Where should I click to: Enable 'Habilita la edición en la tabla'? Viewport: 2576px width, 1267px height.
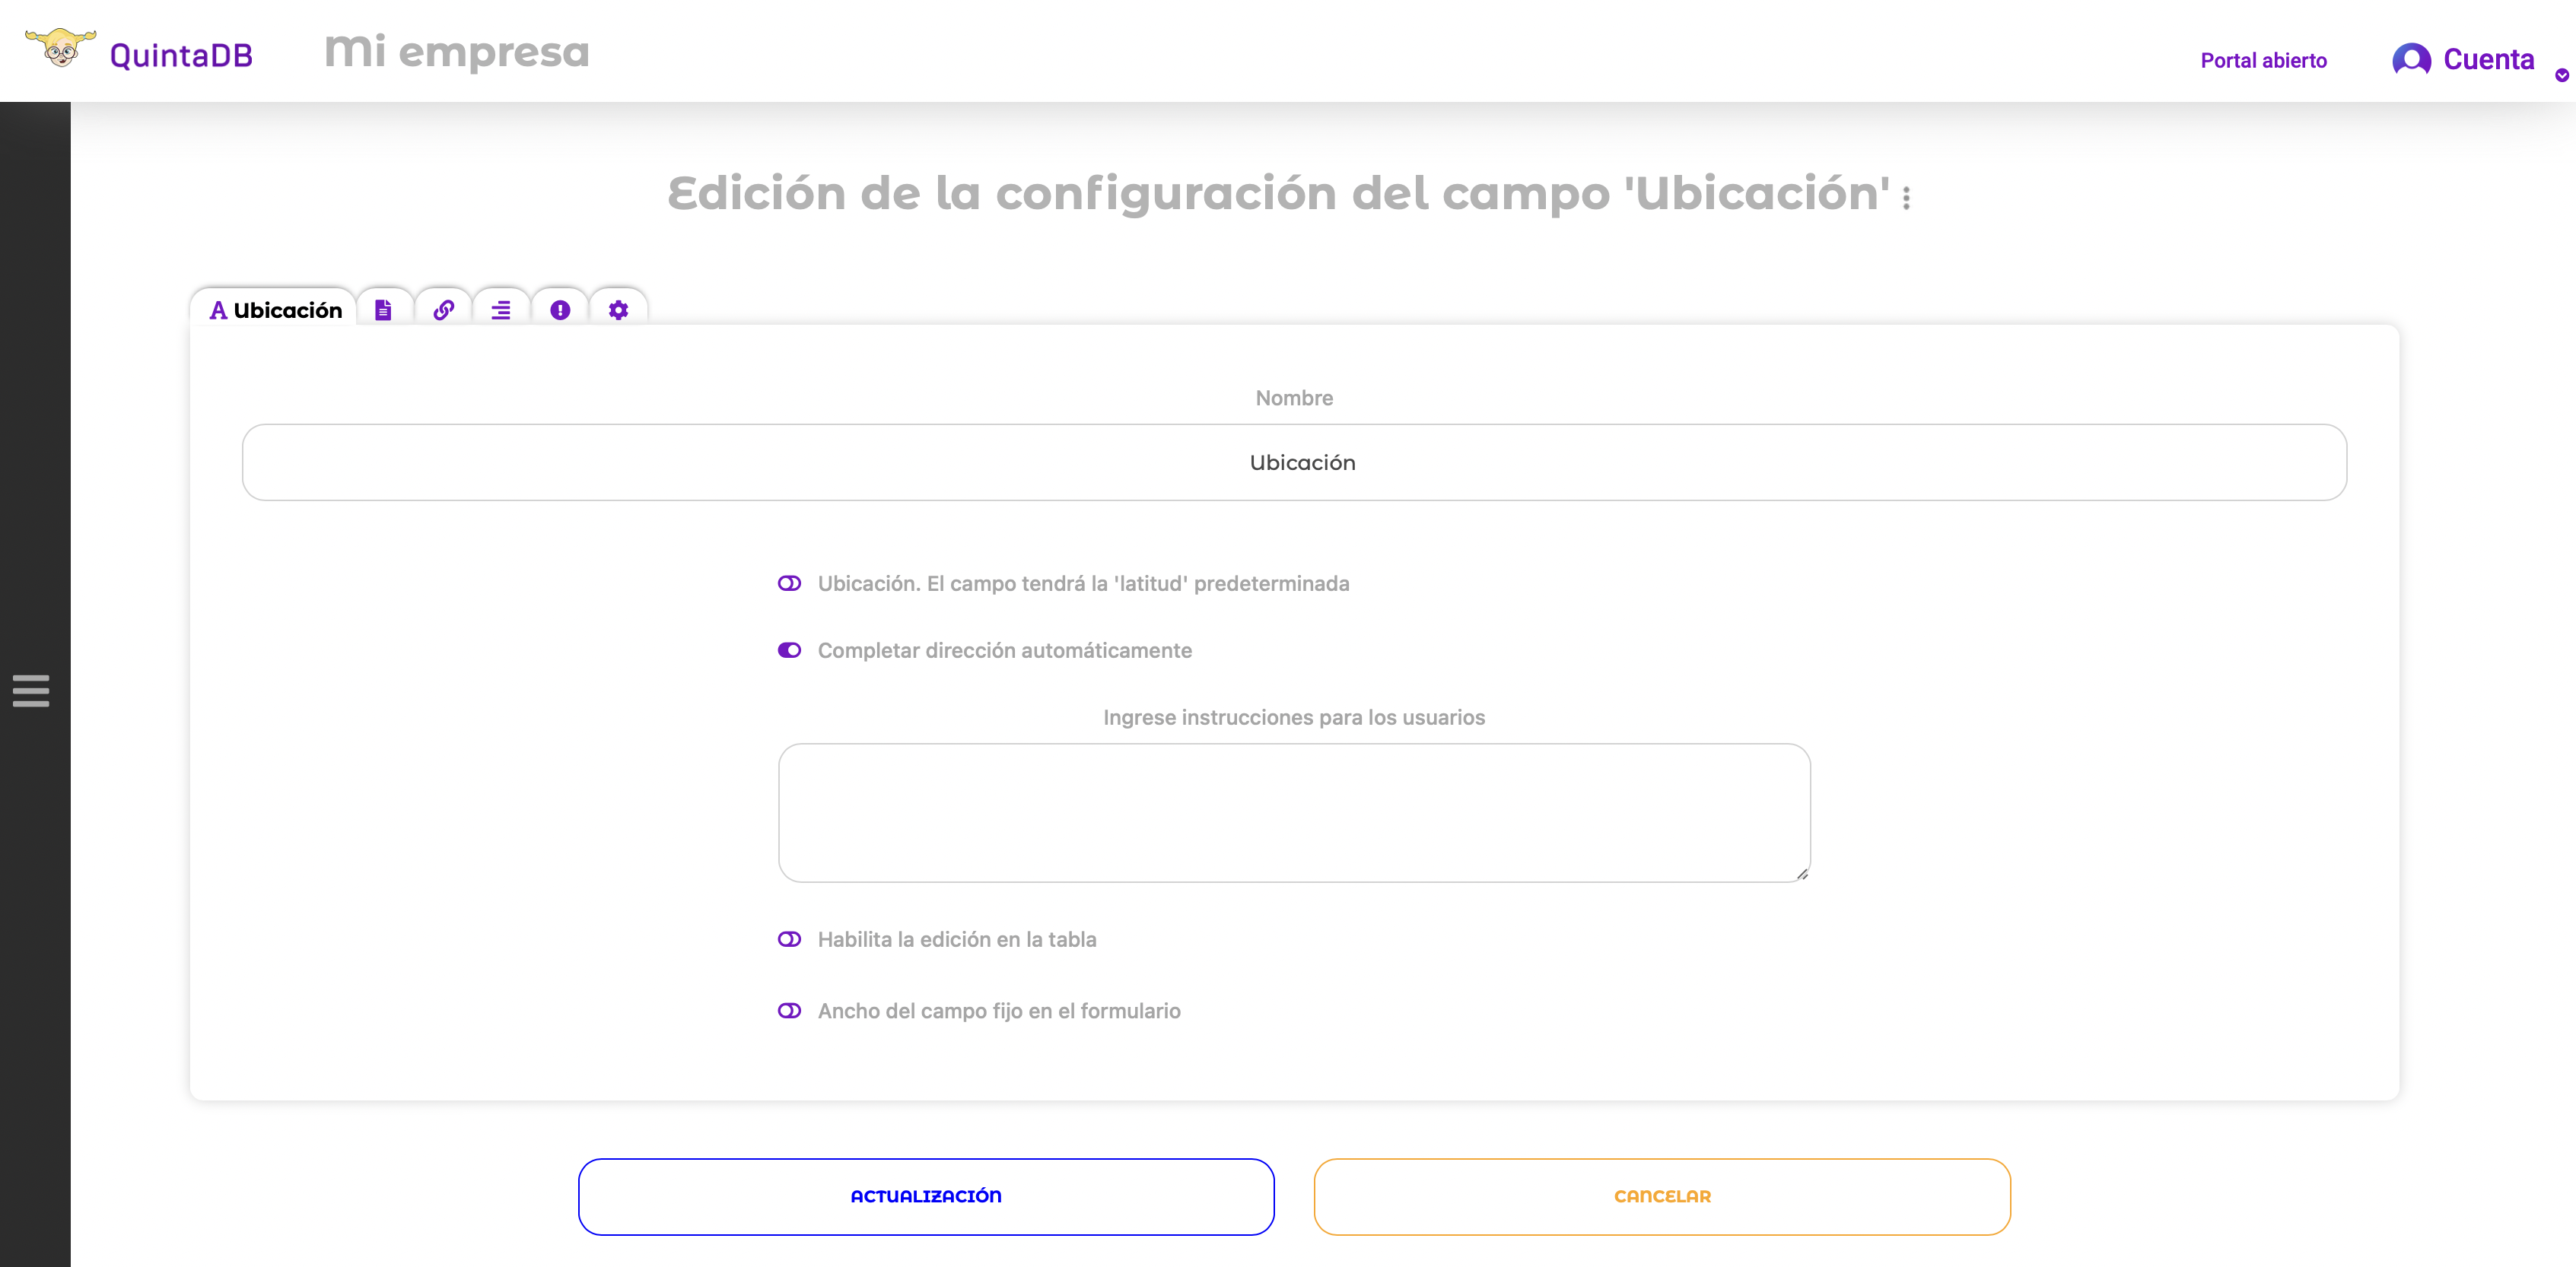click(790, 939)
